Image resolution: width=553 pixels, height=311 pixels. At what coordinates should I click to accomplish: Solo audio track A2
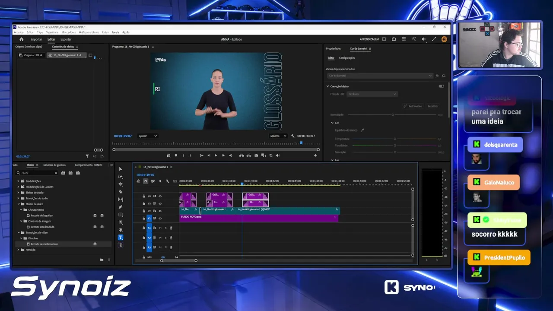point(165,238)
